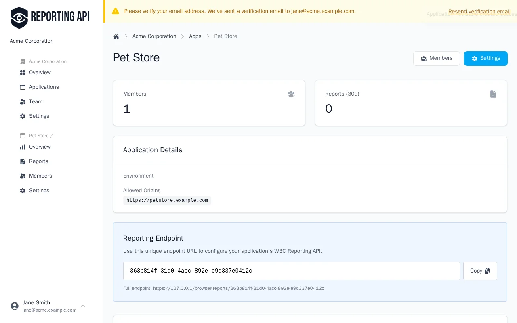Click the clipboard icon on the Copy button
Image resolution: width=517 pixels, height=323 pixels.
point(487,271)
